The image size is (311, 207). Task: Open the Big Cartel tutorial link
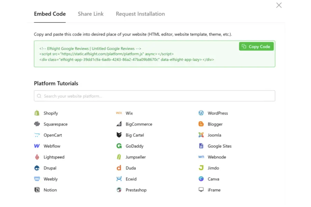[135, 135]
